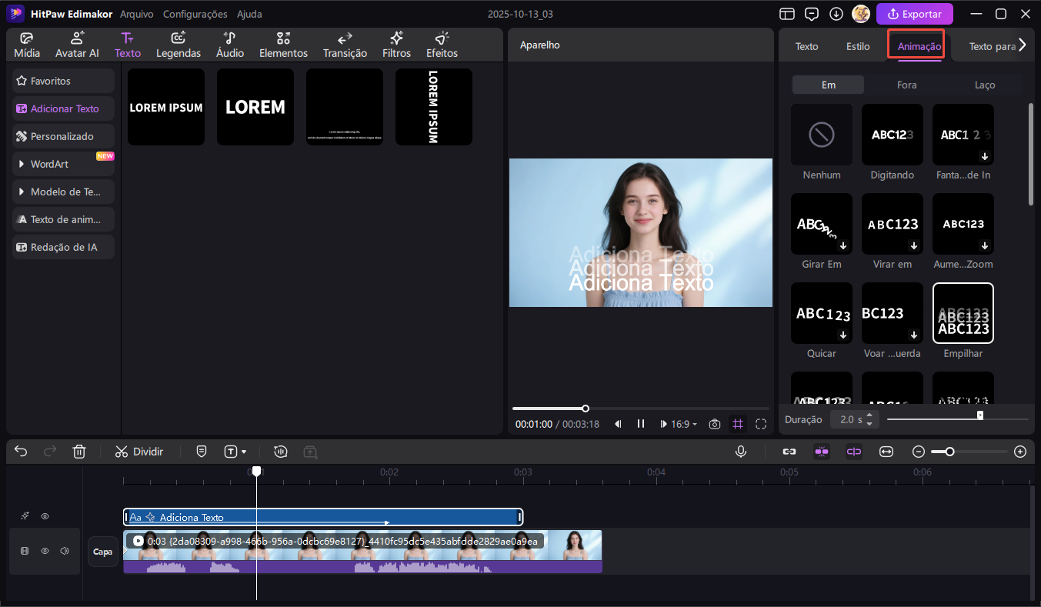Screen dimensions: 1041x607
Task: Open the Configurações menu
Action: (x=195, y=14)
